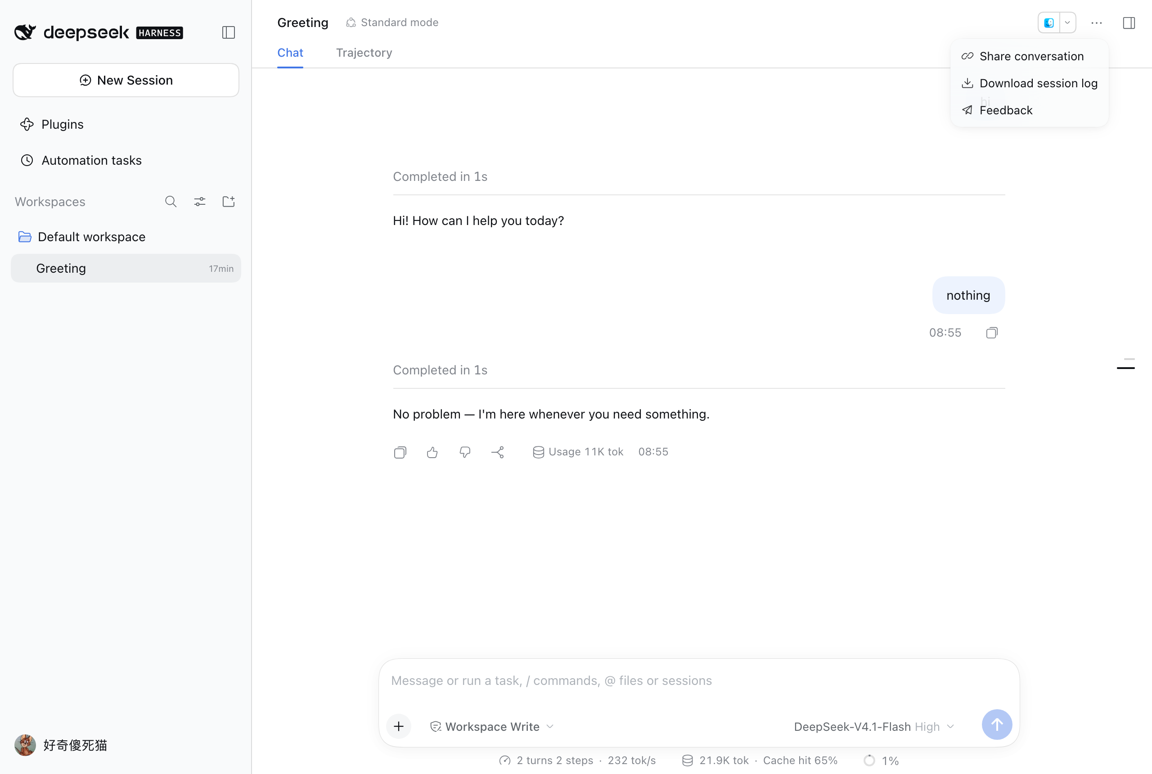The image size is (1152, 774).
Task: Open user profile 好奇傻死猫
Action: (60, 745)
